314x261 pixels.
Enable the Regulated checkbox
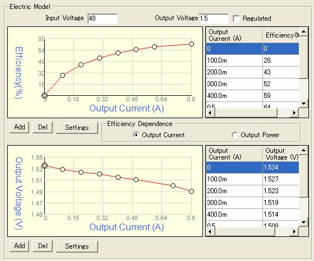pos(236,18)
